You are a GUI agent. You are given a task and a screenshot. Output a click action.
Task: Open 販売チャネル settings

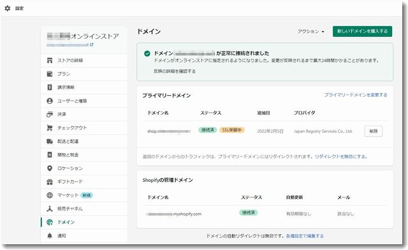[x=84, y=209]
